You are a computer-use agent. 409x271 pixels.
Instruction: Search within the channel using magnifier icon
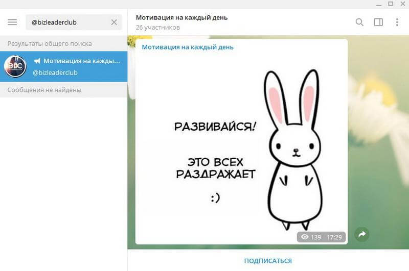[x=359, y=22]
